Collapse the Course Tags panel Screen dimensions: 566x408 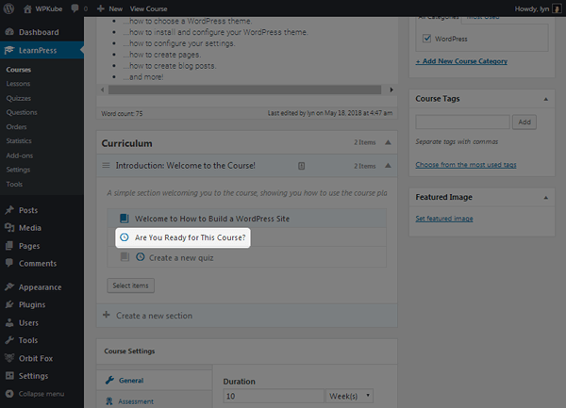[x=545, y=98]
